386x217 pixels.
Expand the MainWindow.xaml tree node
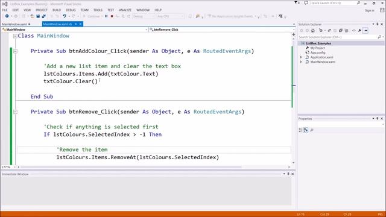301,61
